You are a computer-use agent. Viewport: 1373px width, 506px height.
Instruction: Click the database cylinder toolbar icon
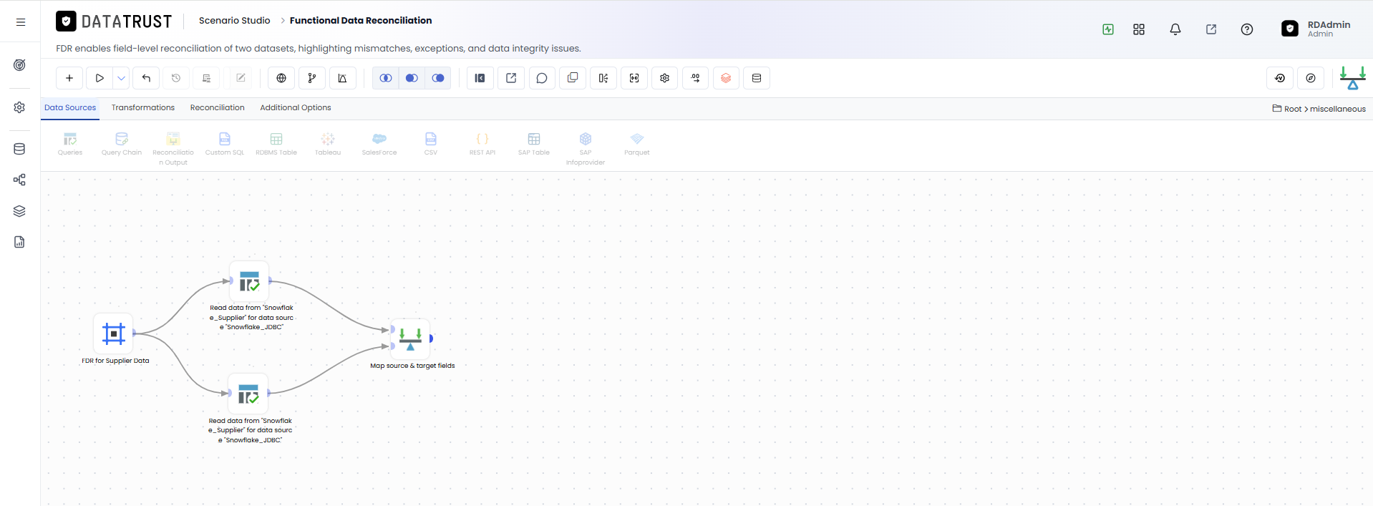757,78
